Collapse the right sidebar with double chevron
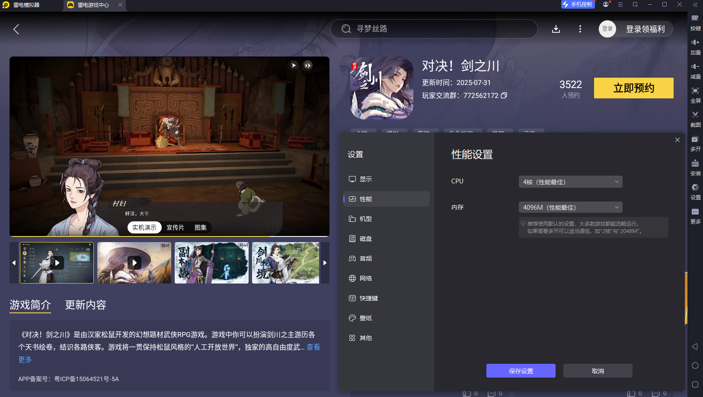Viewport: 703px width, 397px height. pos(695,5)
